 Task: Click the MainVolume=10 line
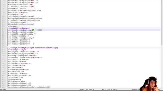coord(16,67)
